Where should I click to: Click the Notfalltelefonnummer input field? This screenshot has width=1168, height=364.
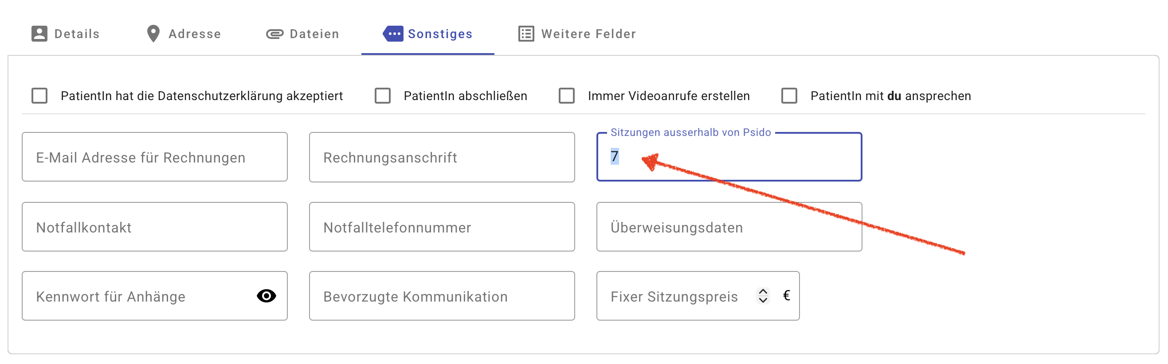point(441,227)
